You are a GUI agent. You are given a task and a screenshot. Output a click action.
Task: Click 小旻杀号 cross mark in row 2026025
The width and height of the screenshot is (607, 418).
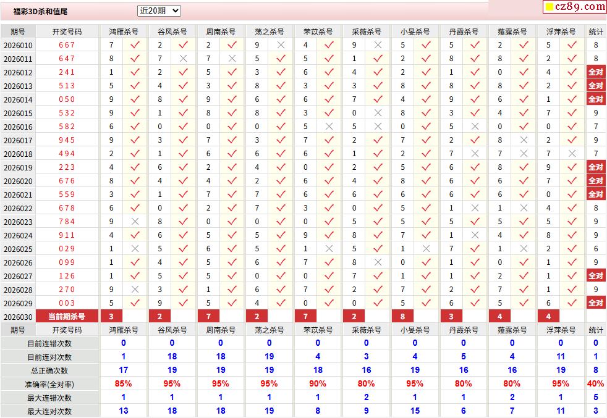click(426, 249)
